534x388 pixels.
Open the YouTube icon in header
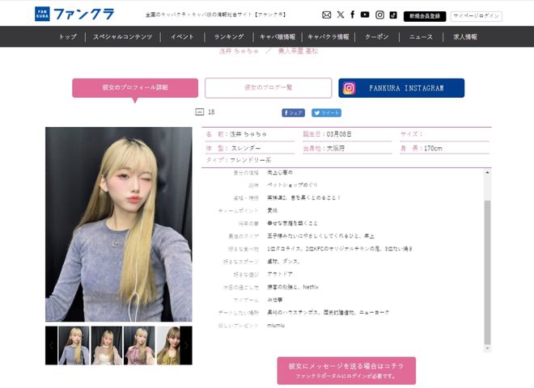365,15
